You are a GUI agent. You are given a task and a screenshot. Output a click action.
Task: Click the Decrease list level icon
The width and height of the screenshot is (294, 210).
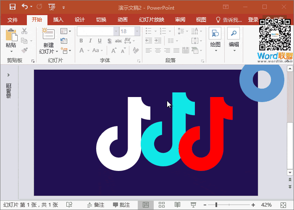tap(149, 41)
